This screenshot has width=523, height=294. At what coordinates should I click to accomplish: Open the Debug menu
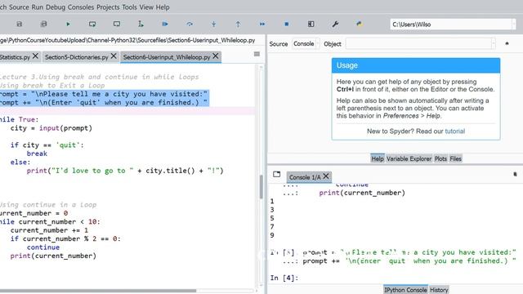click(56, 7)
